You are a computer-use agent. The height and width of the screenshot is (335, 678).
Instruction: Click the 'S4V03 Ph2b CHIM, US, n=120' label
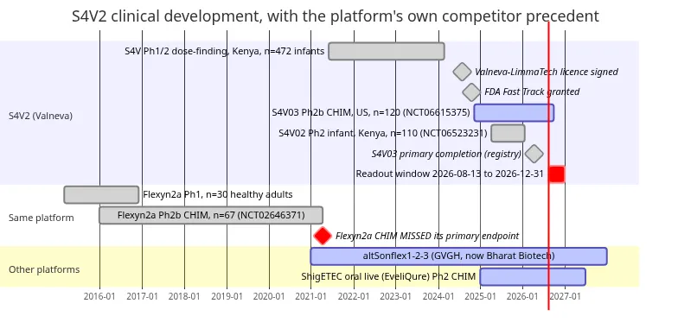point(370,112)
